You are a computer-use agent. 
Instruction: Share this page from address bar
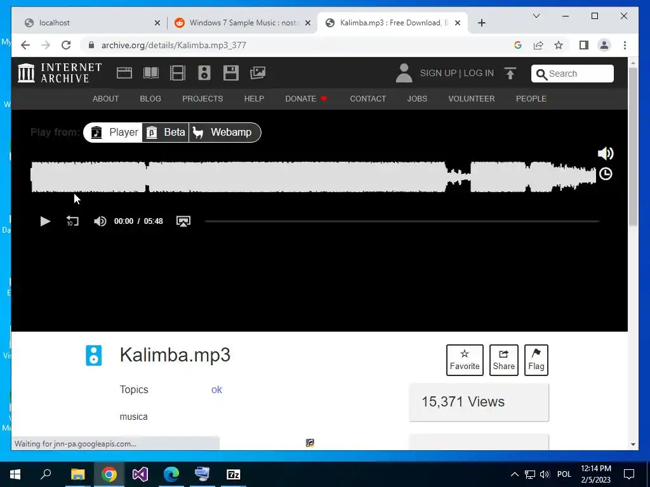click(538, 45)
